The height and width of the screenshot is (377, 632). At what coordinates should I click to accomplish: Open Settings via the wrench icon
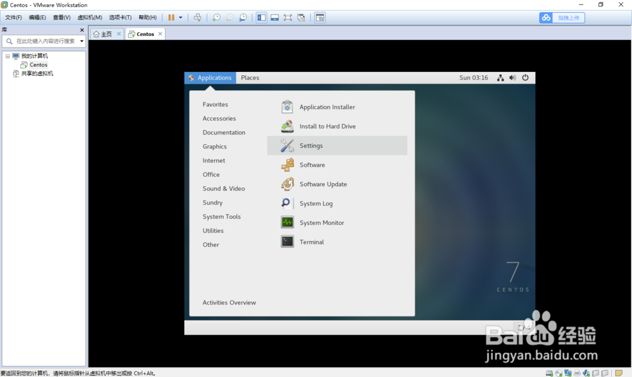287,145
